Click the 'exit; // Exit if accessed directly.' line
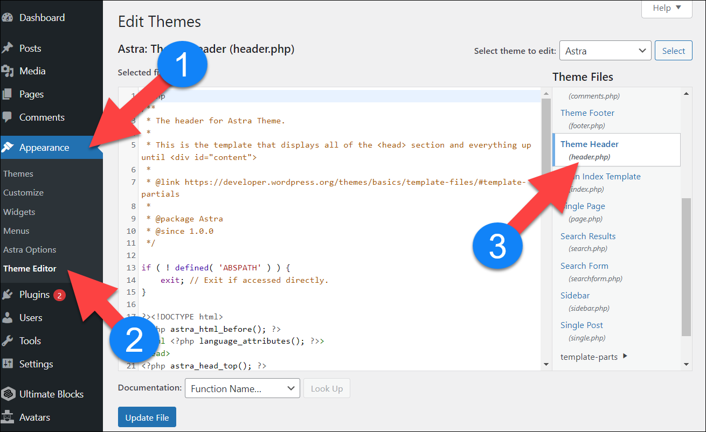706x432 pixels. [x=244, y=280]
